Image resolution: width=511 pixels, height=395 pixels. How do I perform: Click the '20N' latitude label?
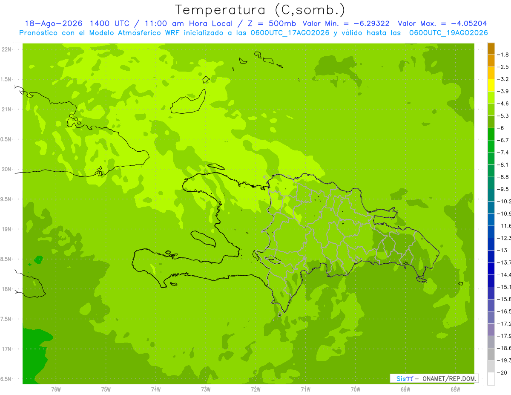click(x=6, y=169)
